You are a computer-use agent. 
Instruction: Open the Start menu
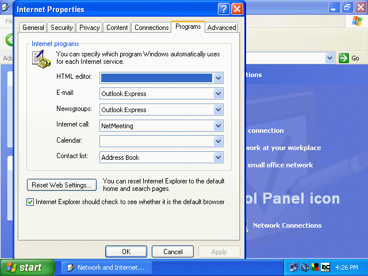[28, 267]
